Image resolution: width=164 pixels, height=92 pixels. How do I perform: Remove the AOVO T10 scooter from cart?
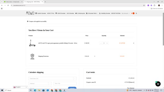[134, 43]
